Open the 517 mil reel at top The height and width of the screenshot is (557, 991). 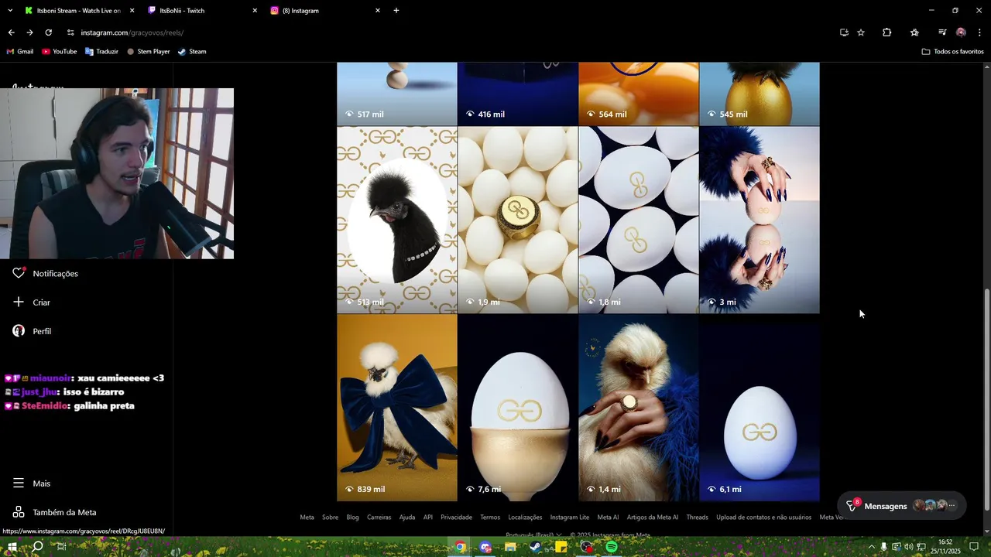click(397, 94)
